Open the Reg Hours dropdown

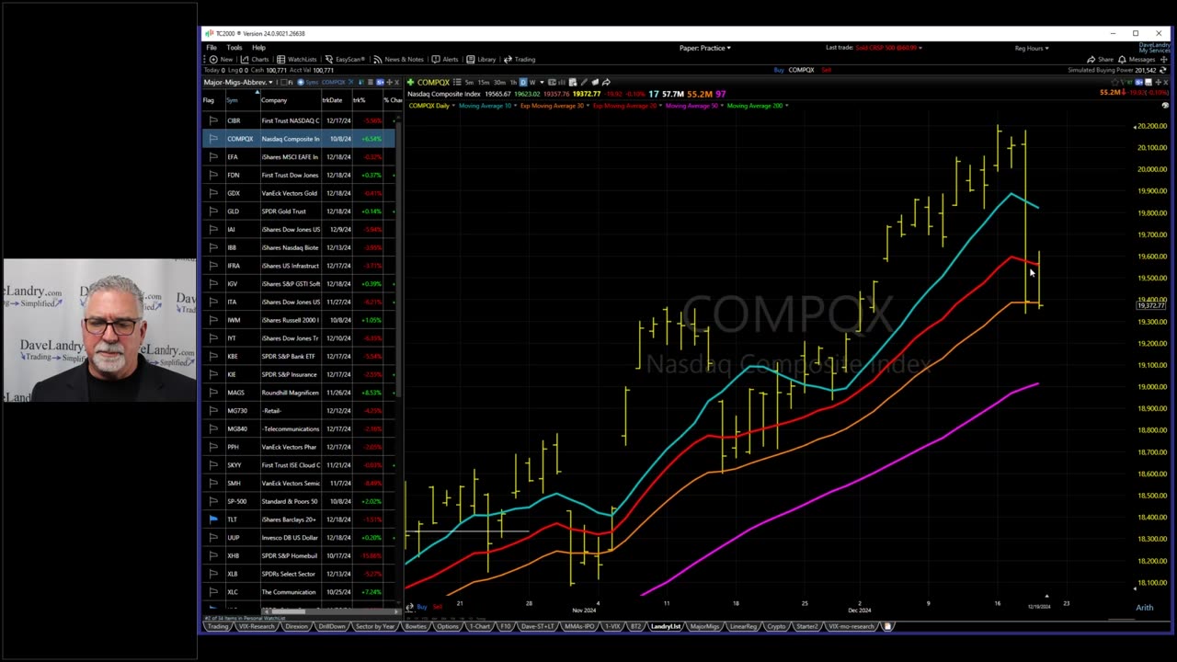pyautogui.click(x=1032, y=48)
